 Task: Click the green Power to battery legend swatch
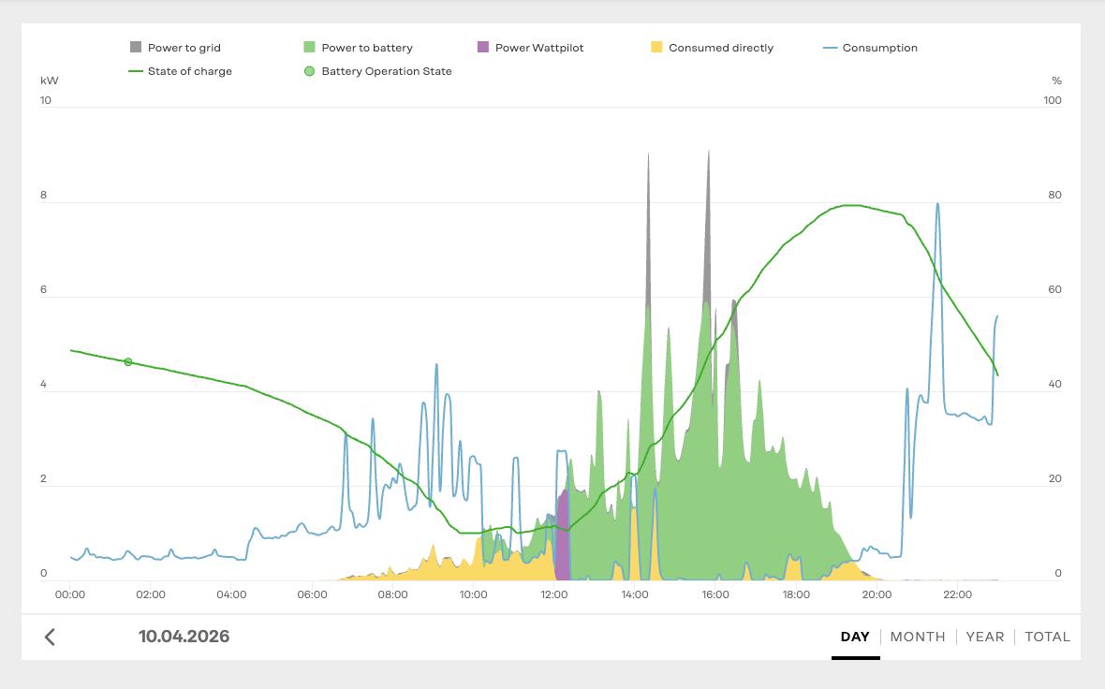tap(308, 46)
